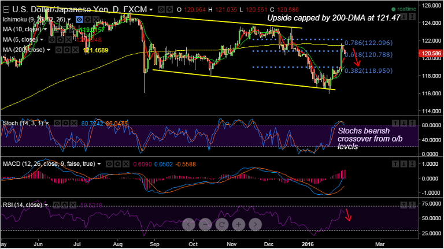Open settings gear for USD/JPY series
This screenshot has width=444, height=249.
pos(169,9)
